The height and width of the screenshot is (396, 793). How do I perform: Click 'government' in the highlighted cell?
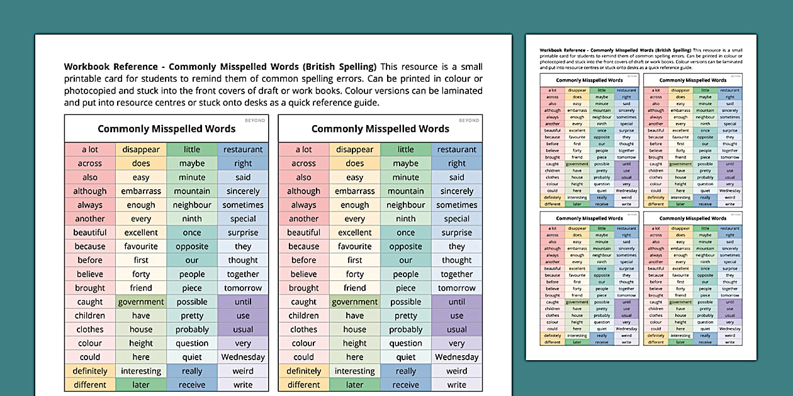(x=141, y=301)
